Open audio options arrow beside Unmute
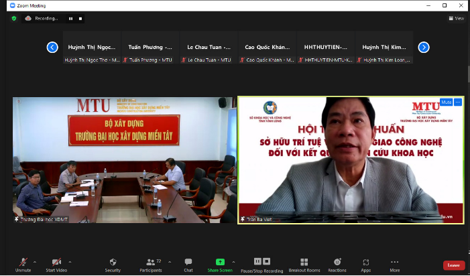The height and width of the screenshot is (276, 470). (35, 262)
